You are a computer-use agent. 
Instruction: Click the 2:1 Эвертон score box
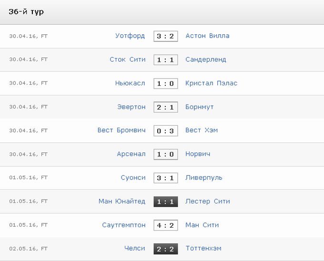click(165, 107)
